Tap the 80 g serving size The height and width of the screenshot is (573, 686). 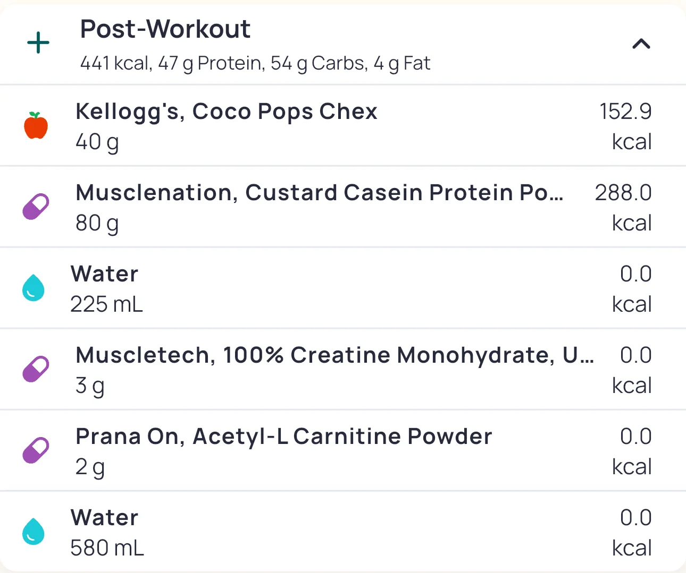pyautogui.click(x=97, y=224)
